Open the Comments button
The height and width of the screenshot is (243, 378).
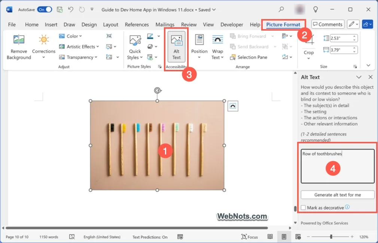[327, 25]
